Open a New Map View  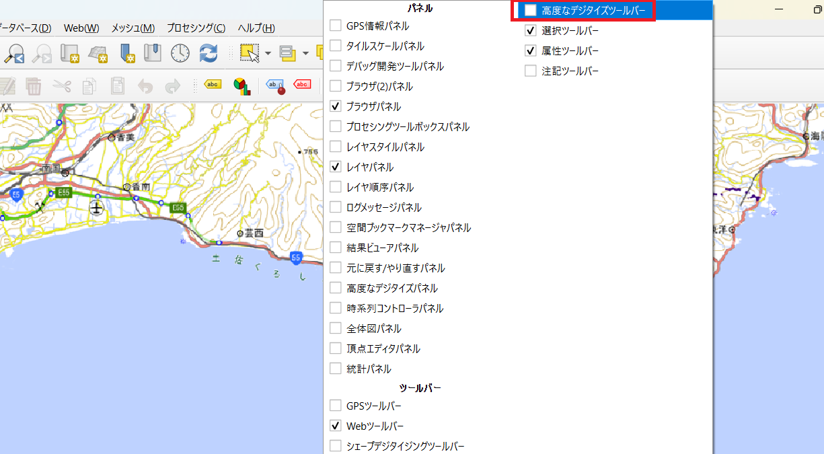click(71, 52)
